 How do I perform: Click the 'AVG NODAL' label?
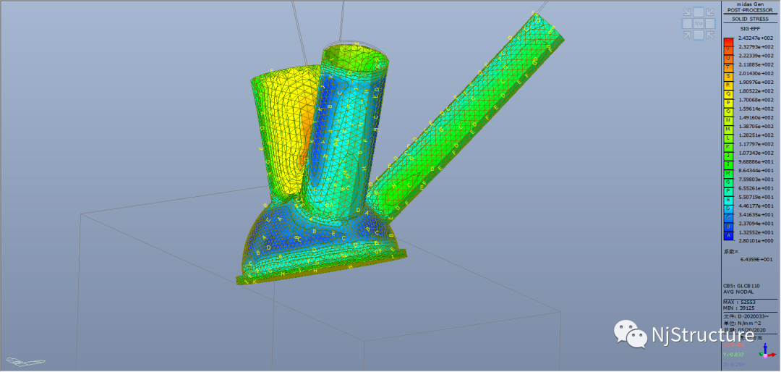(x=738, y=292)
